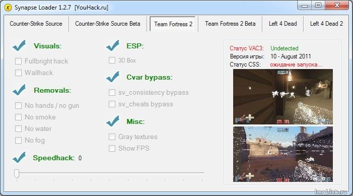Viewport: 353px width, 196px height.
Task: Switch to Counter-Strike Source tab
Action: coord(36,24)
